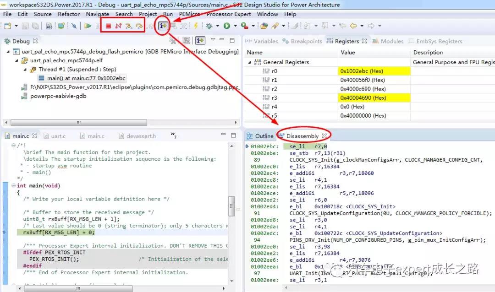
Task: Select the r3 register value cell
Action: click(x=362, y=98)
